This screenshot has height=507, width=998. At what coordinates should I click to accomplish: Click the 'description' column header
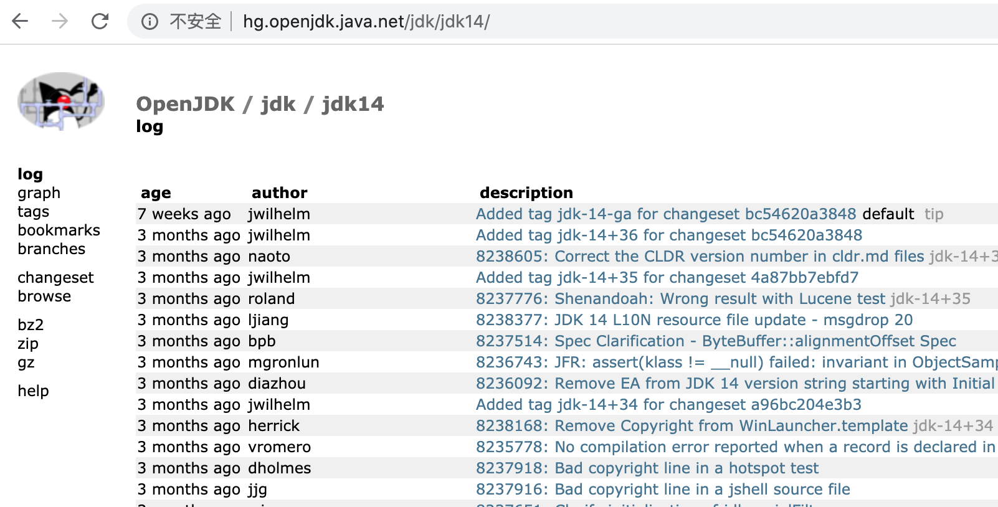coord(526,193)
